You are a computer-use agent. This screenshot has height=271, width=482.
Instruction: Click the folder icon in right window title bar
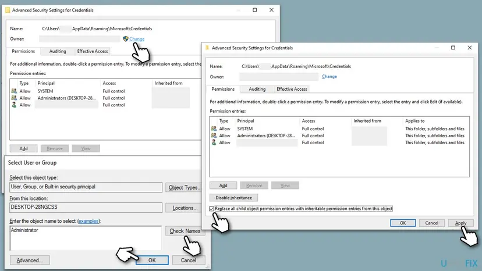207,48
